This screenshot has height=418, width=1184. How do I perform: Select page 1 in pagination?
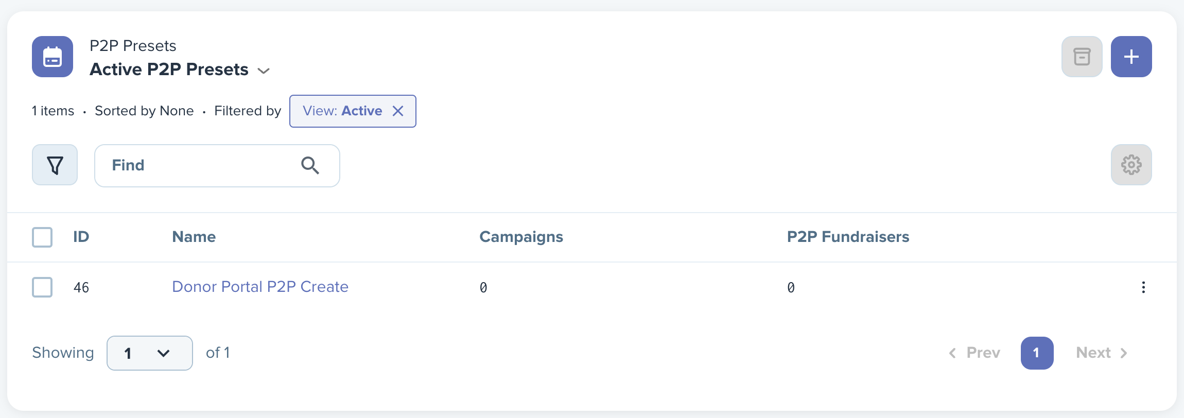(1037, 353)
